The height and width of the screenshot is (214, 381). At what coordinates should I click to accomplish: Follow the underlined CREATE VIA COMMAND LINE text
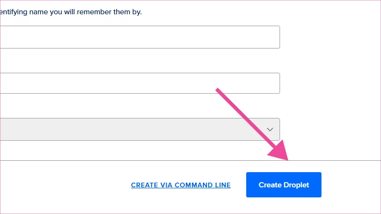click(x=180, y=185)
